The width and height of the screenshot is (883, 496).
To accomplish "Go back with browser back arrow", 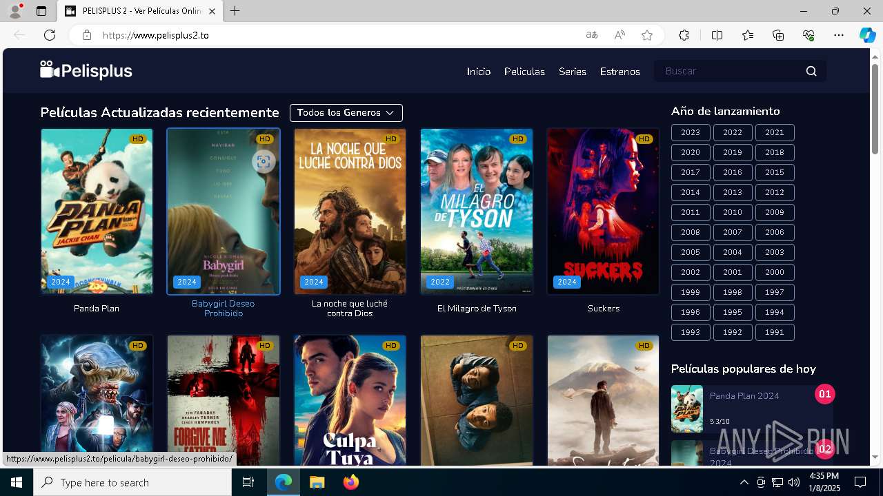I will [x=19, y=35].
